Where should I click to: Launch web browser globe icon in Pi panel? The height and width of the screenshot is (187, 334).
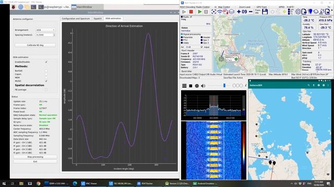(x=20, y=7)
